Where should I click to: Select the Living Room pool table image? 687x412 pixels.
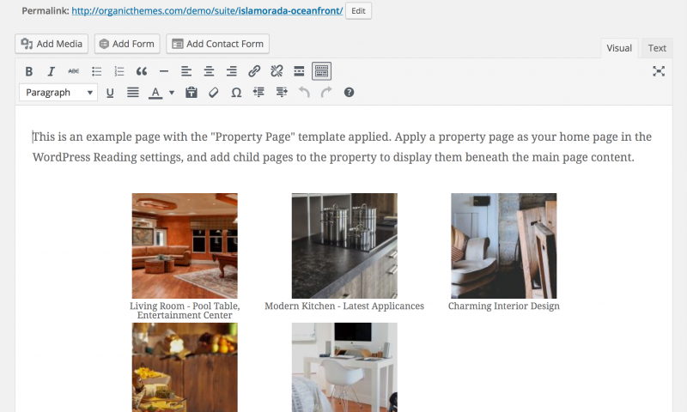pyautogui.click(x=185, y=246)
